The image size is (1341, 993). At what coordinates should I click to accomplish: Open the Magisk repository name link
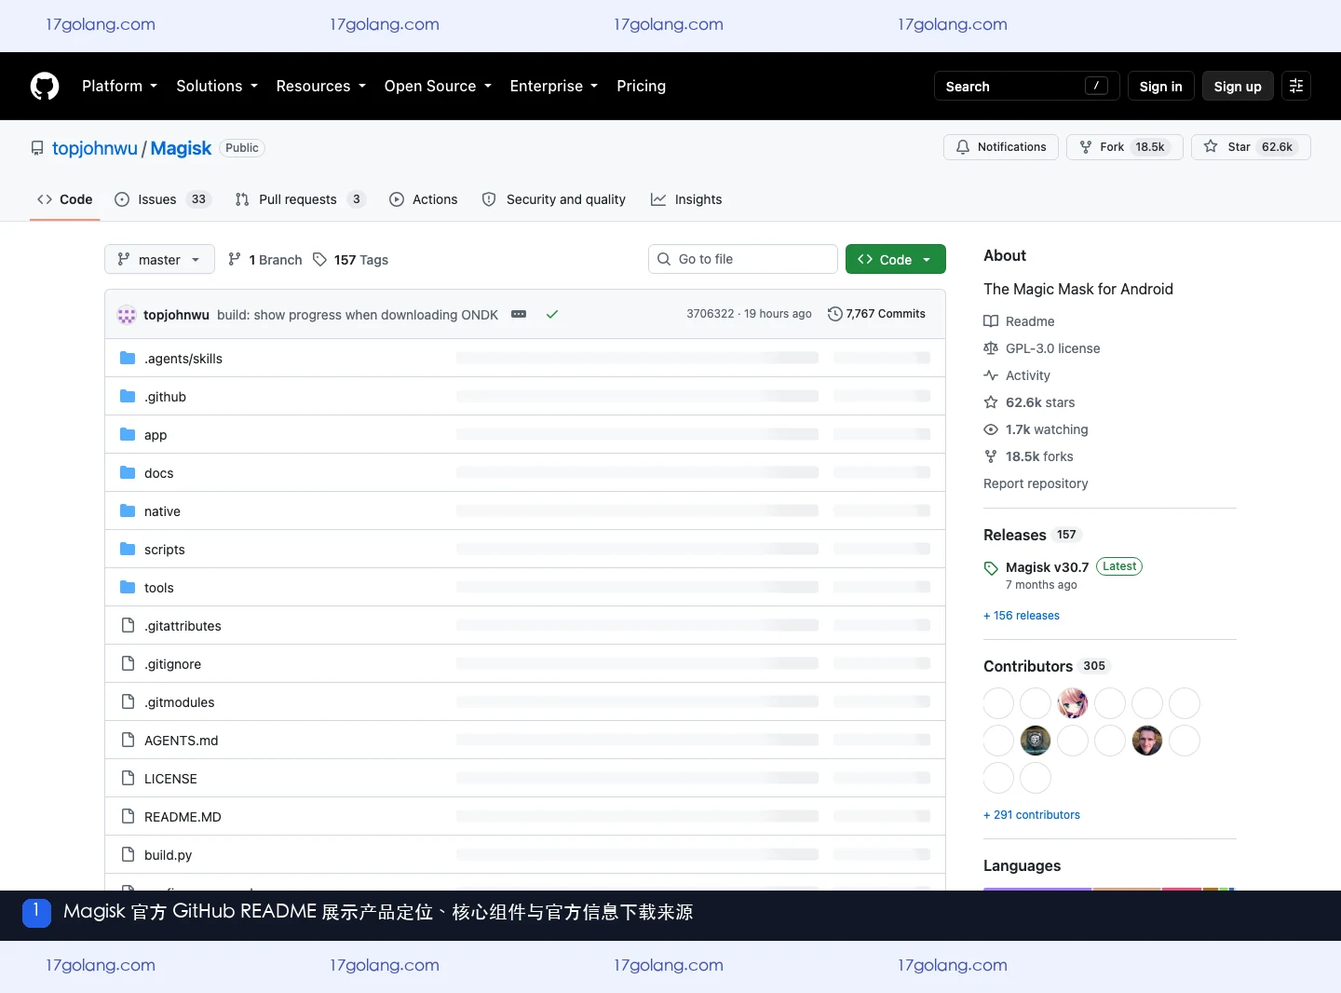coord(181,148)
